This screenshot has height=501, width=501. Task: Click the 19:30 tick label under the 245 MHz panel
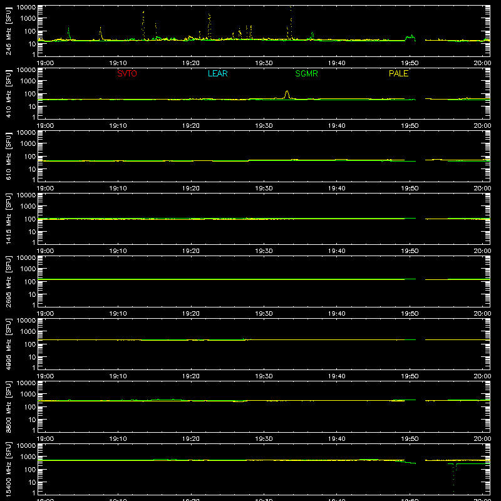[x=264, y=63]
